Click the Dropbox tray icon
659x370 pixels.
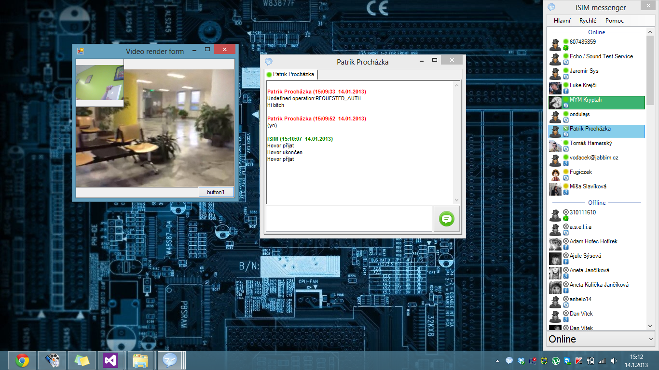click(521, 360)
